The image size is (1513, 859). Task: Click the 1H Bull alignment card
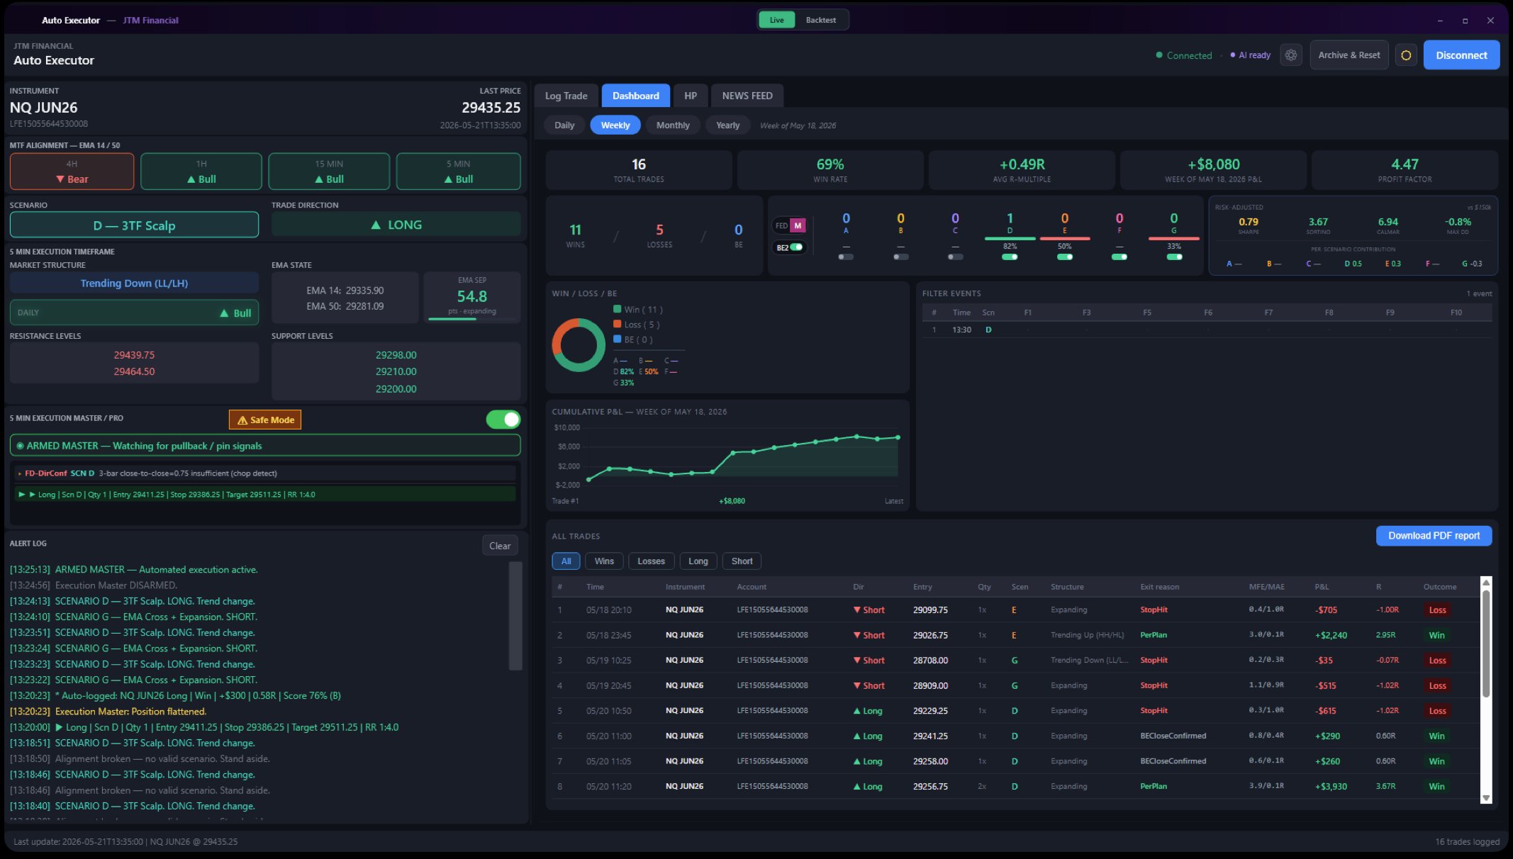pos(201,172)
